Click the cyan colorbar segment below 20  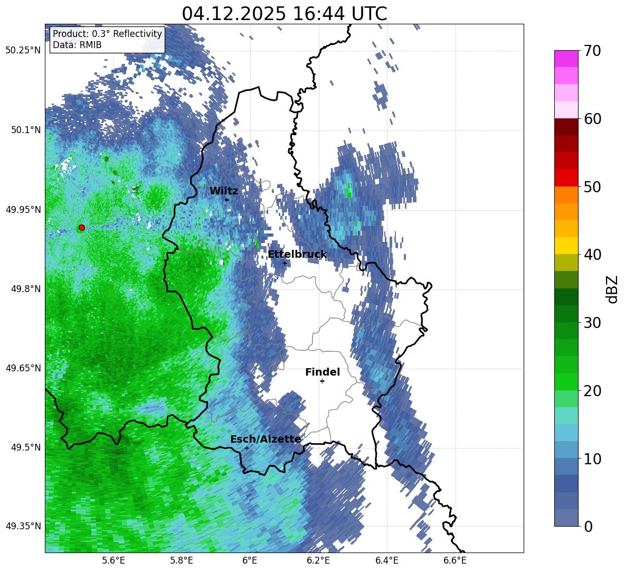tap(566, 416)
